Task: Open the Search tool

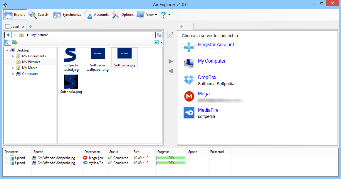Action: [x=38, y=15]
